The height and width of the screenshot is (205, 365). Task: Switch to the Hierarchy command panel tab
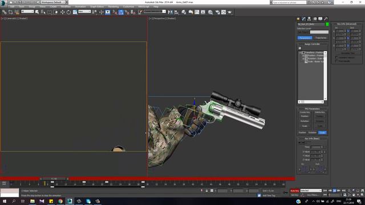(309, 19)
